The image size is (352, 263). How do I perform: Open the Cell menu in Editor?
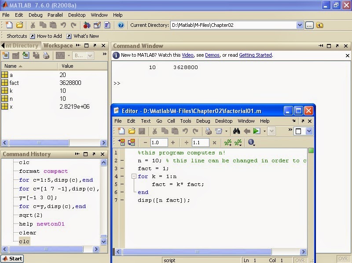click(x=171, y=121)
